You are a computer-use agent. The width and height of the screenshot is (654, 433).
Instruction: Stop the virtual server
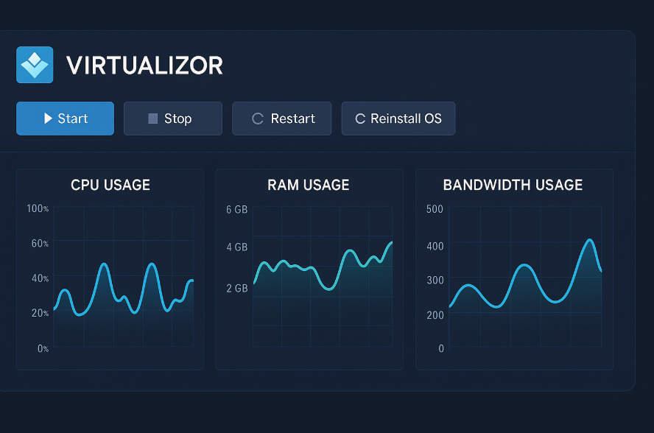(172, 118)
